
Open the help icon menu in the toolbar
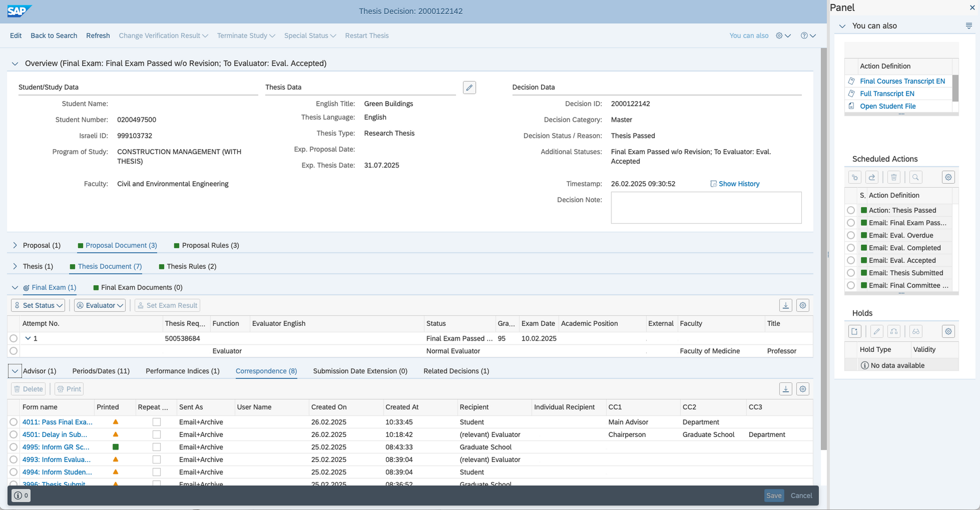[x=808, y=36]
